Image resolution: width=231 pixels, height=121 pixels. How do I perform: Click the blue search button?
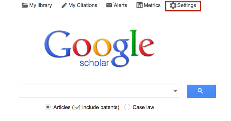pyautogui.click(x=201, y=91)
